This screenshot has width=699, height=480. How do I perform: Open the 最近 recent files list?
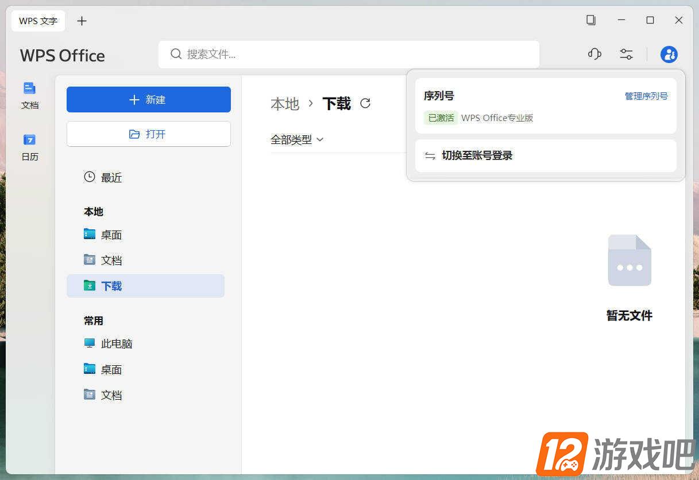coord(103,178)
